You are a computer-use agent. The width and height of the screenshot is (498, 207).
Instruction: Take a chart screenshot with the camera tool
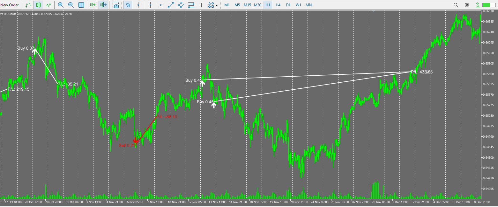coord(115,5)
